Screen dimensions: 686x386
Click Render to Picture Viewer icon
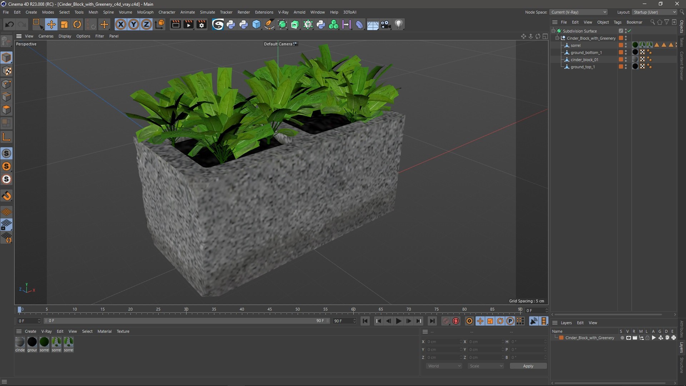[x=188, y=24]
